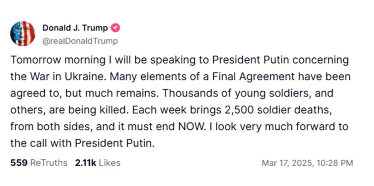Open Donald J. Trump display name
The width and height of the screenshot is (374, 186).
point(75,28)
